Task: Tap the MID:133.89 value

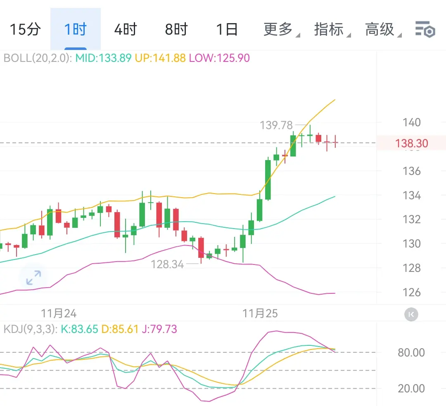Action: tap(103, 58)
